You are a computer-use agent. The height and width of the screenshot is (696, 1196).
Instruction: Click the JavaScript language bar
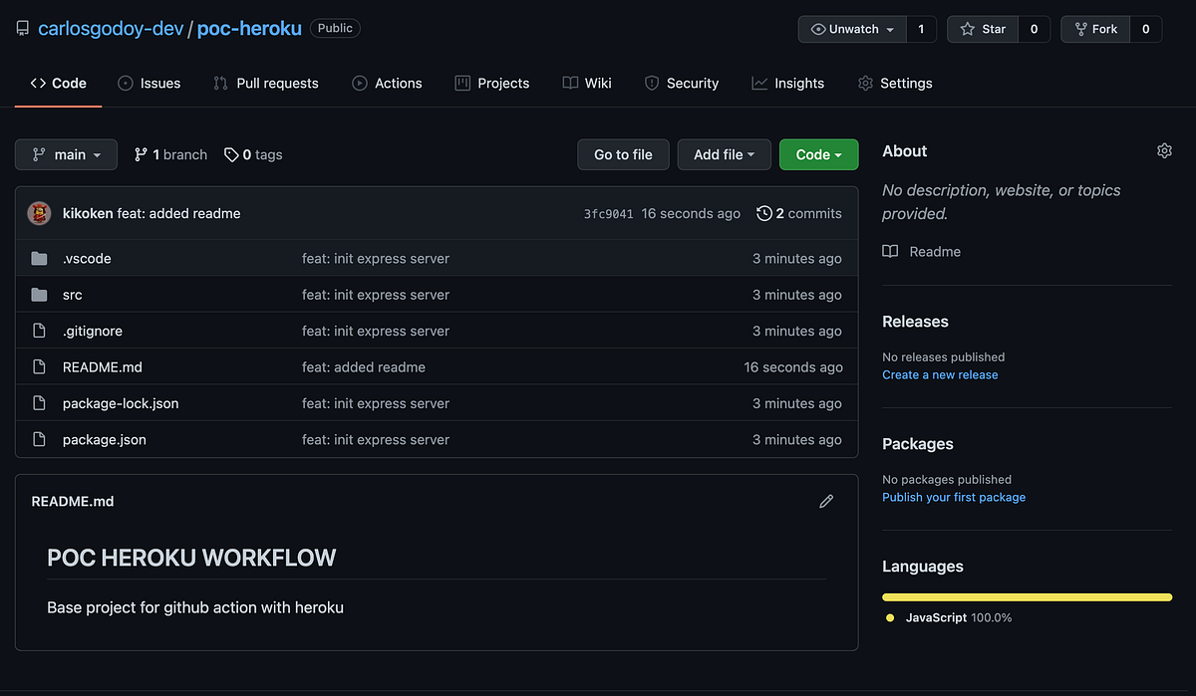click(x=1027, y=596)
